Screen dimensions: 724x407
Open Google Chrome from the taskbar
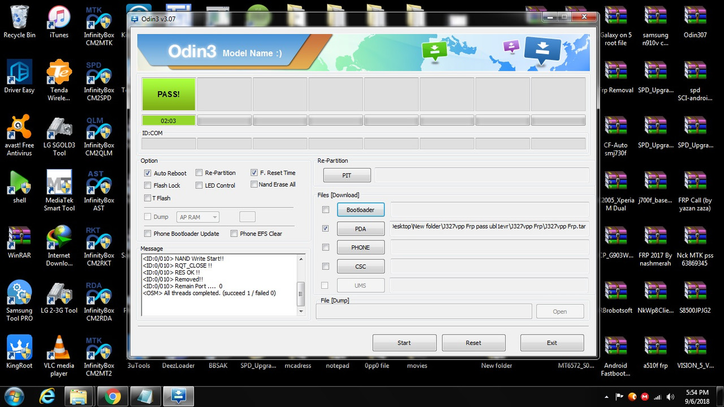[x=113, y=397]
